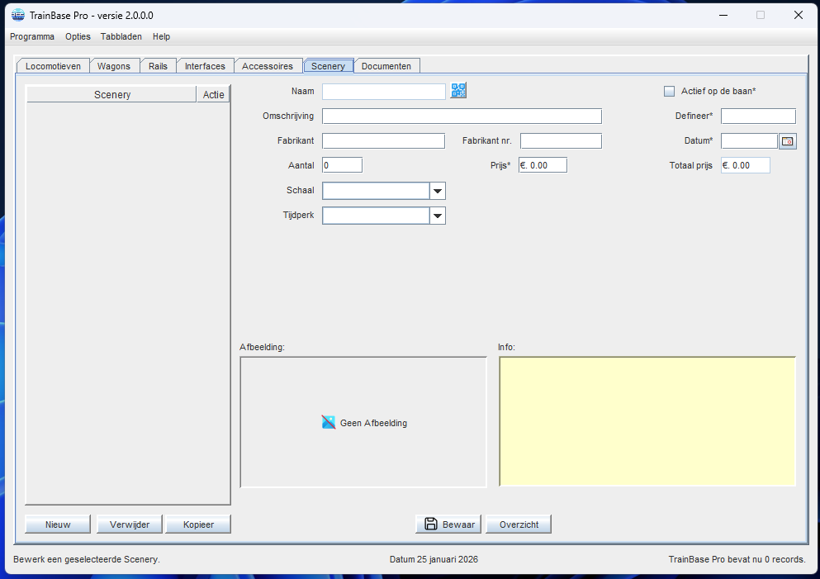Open the Opties menu
Viewport: 820px width, 579px height.
78,36
